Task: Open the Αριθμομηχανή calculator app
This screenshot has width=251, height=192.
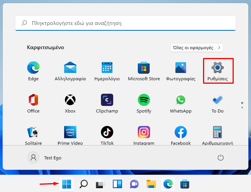Action: (217, 135)
